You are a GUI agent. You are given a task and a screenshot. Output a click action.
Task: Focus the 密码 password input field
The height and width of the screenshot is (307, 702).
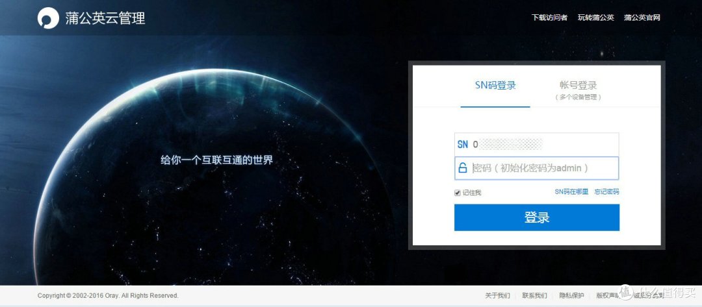(537, 168)
